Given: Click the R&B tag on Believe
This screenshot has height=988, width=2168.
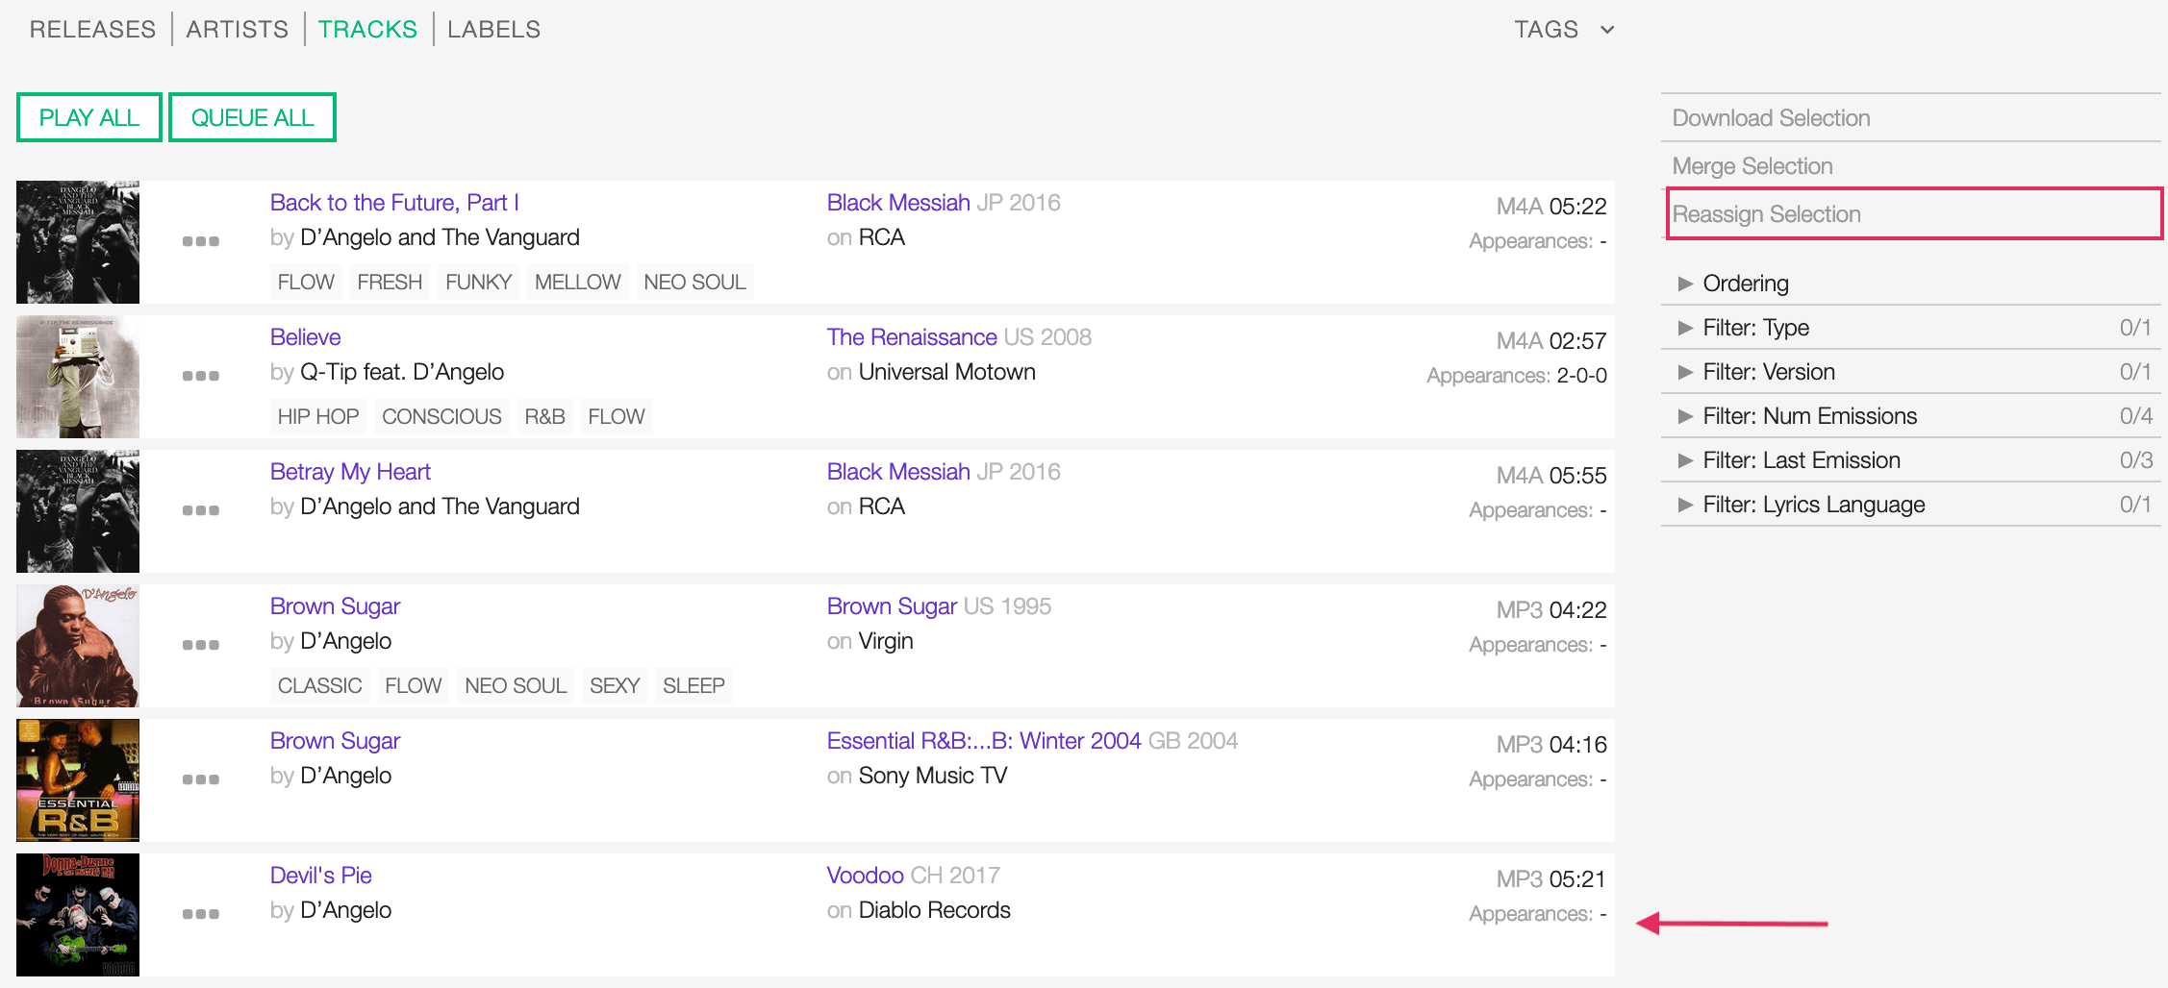Looking at the screenshot, I should coord(544,416).
